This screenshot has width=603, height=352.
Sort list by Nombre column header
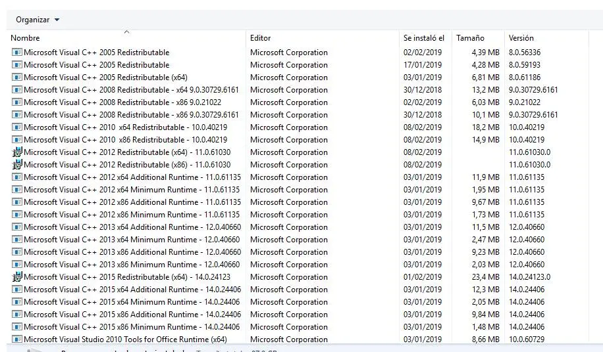pos(26,38)
